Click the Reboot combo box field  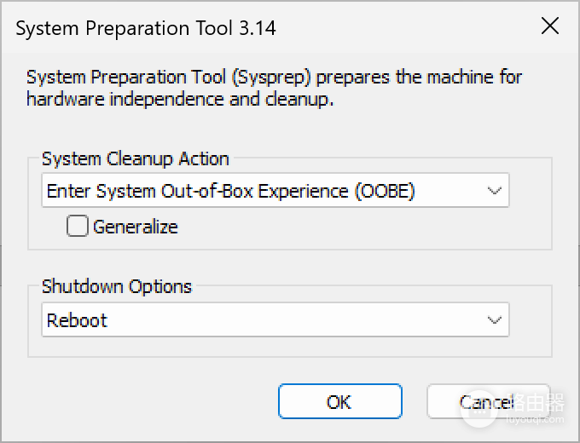tap(275, 319)
